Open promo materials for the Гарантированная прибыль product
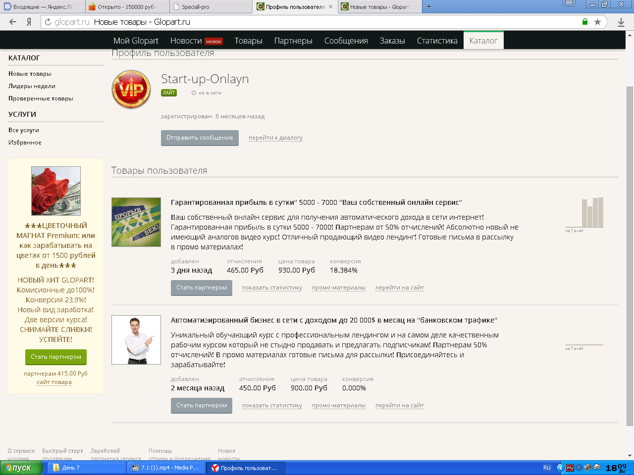Viewport: 634px width, 475px height. [339, 287]
